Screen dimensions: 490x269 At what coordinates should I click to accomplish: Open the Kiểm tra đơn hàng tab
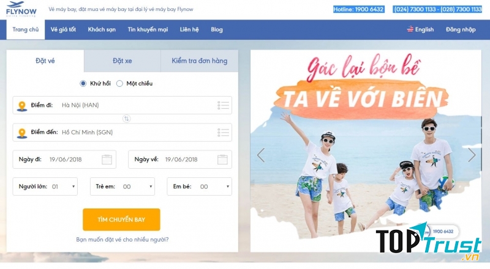tap(200, 61)
